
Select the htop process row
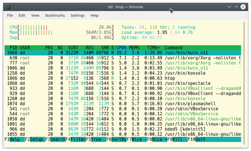click(x=123, y=78)
